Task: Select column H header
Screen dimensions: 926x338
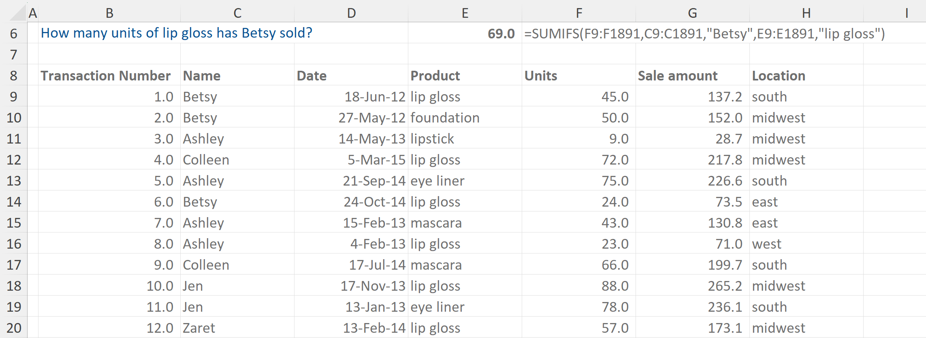Action: pos(806,13)
